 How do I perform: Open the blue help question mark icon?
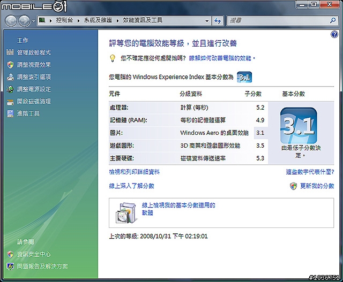click(334, 34)
